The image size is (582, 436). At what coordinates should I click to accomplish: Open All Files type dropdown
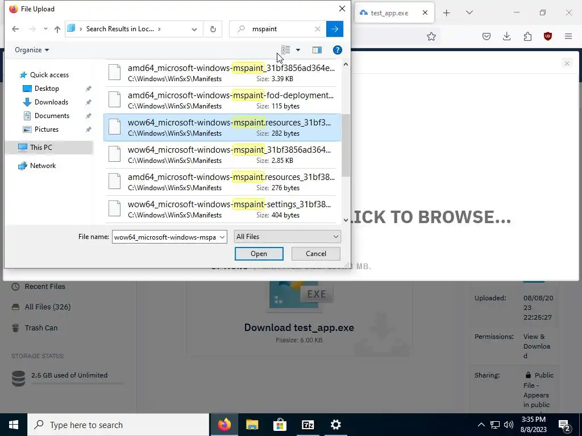tap(287, 237)
